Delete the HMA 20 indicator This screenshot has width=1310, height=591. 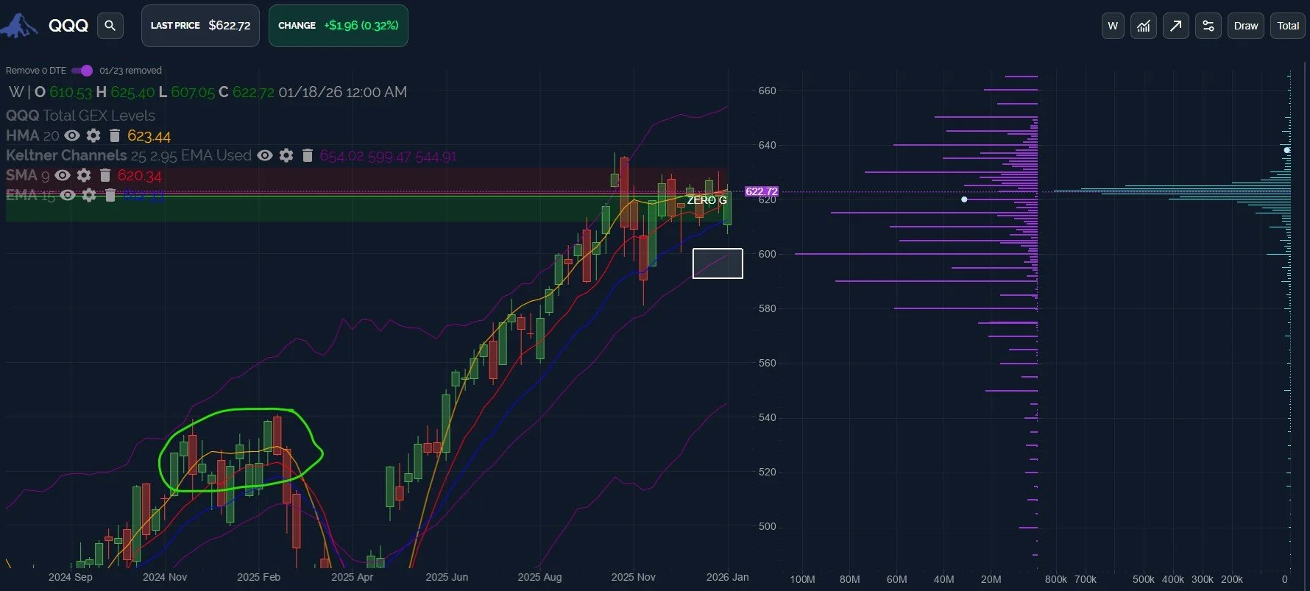(114, 135)
